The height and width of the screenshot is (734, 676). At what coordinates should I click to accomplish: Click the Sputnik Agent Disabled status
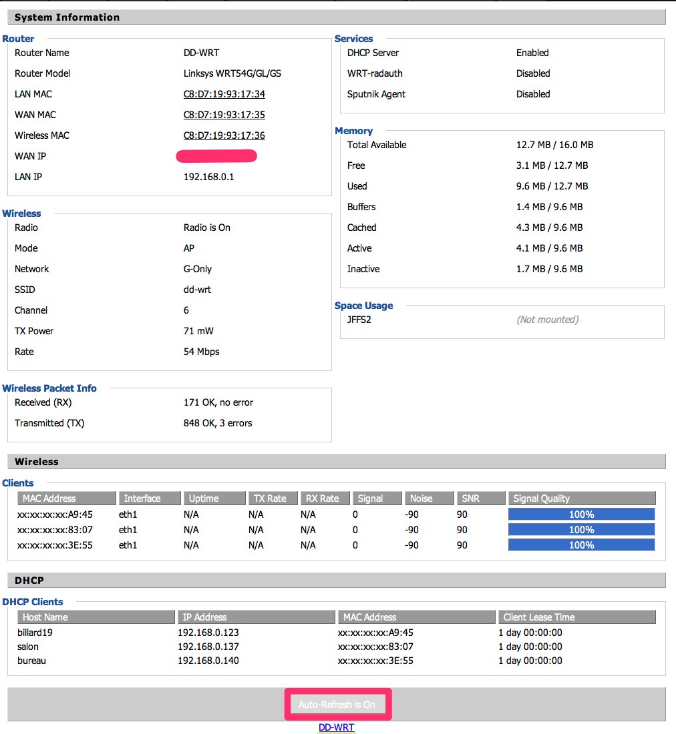532,94
